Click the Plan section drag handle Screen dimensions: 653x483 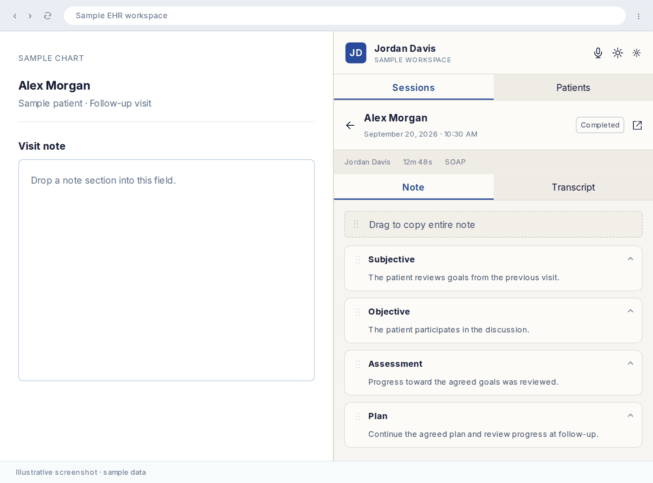pos(358,416)
